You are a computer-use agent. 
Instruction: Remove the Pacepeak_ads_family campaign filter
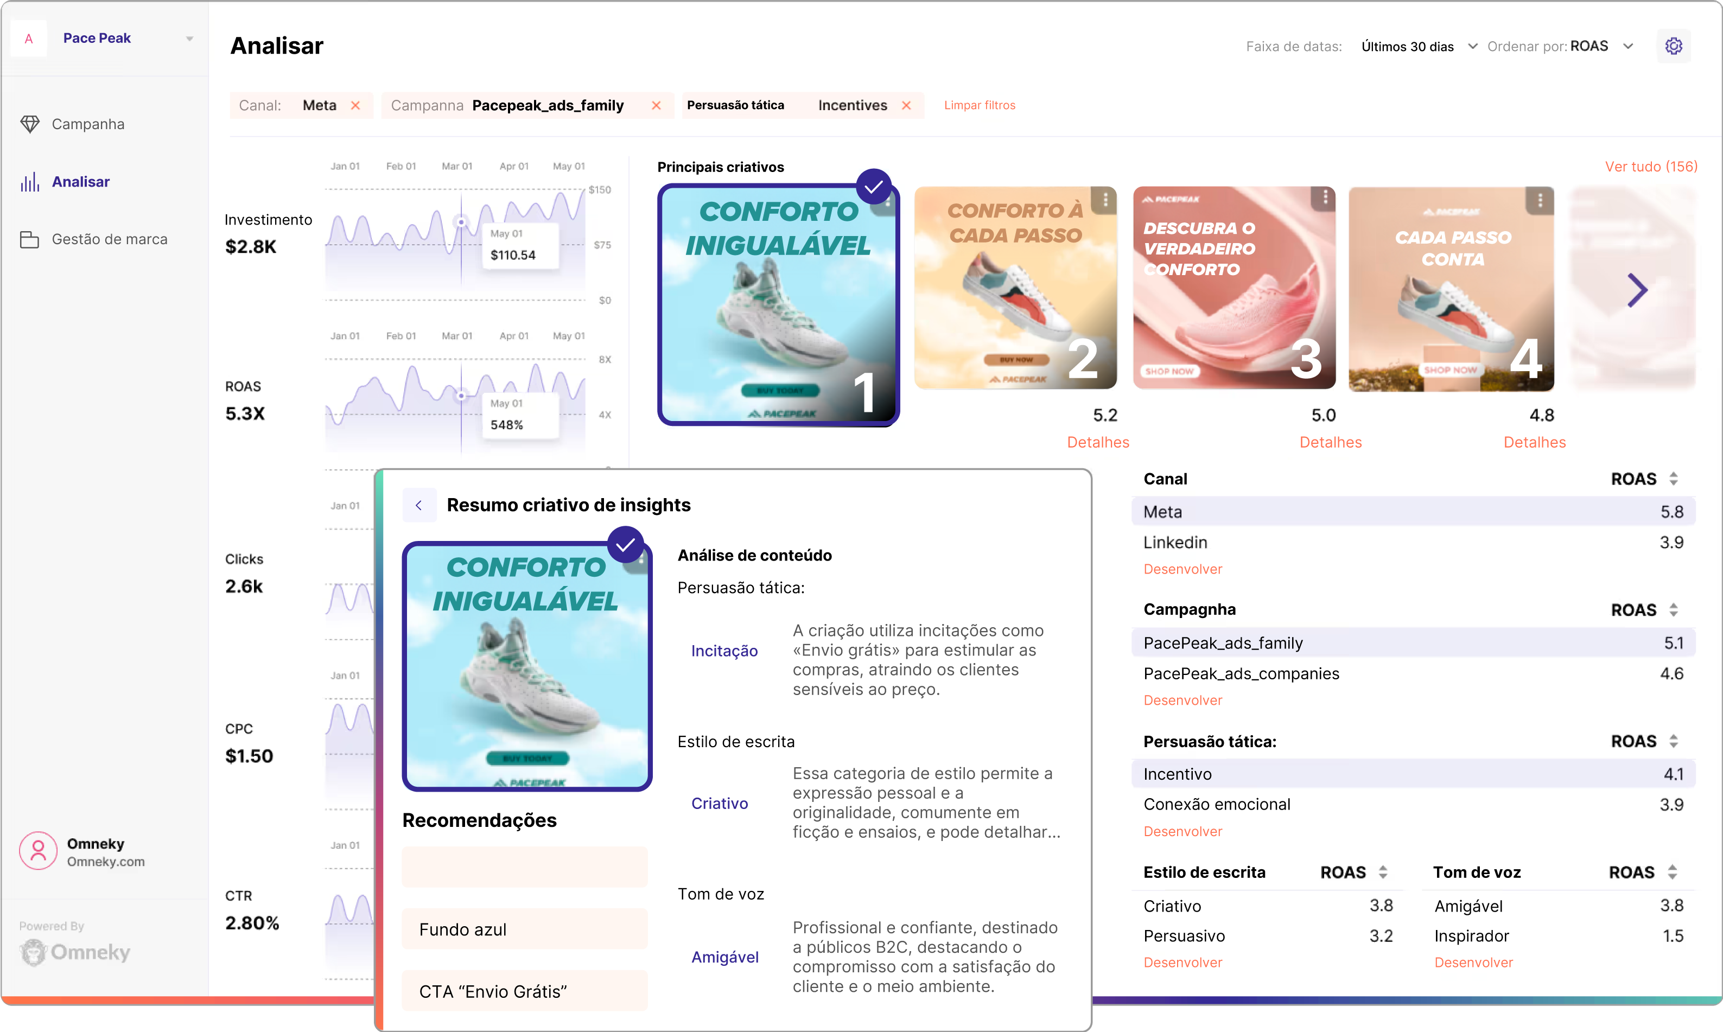click(x=656, y=105)
